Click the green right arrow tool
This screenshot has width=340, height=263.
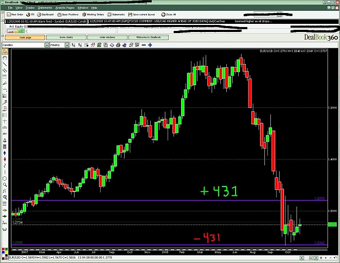5,216
